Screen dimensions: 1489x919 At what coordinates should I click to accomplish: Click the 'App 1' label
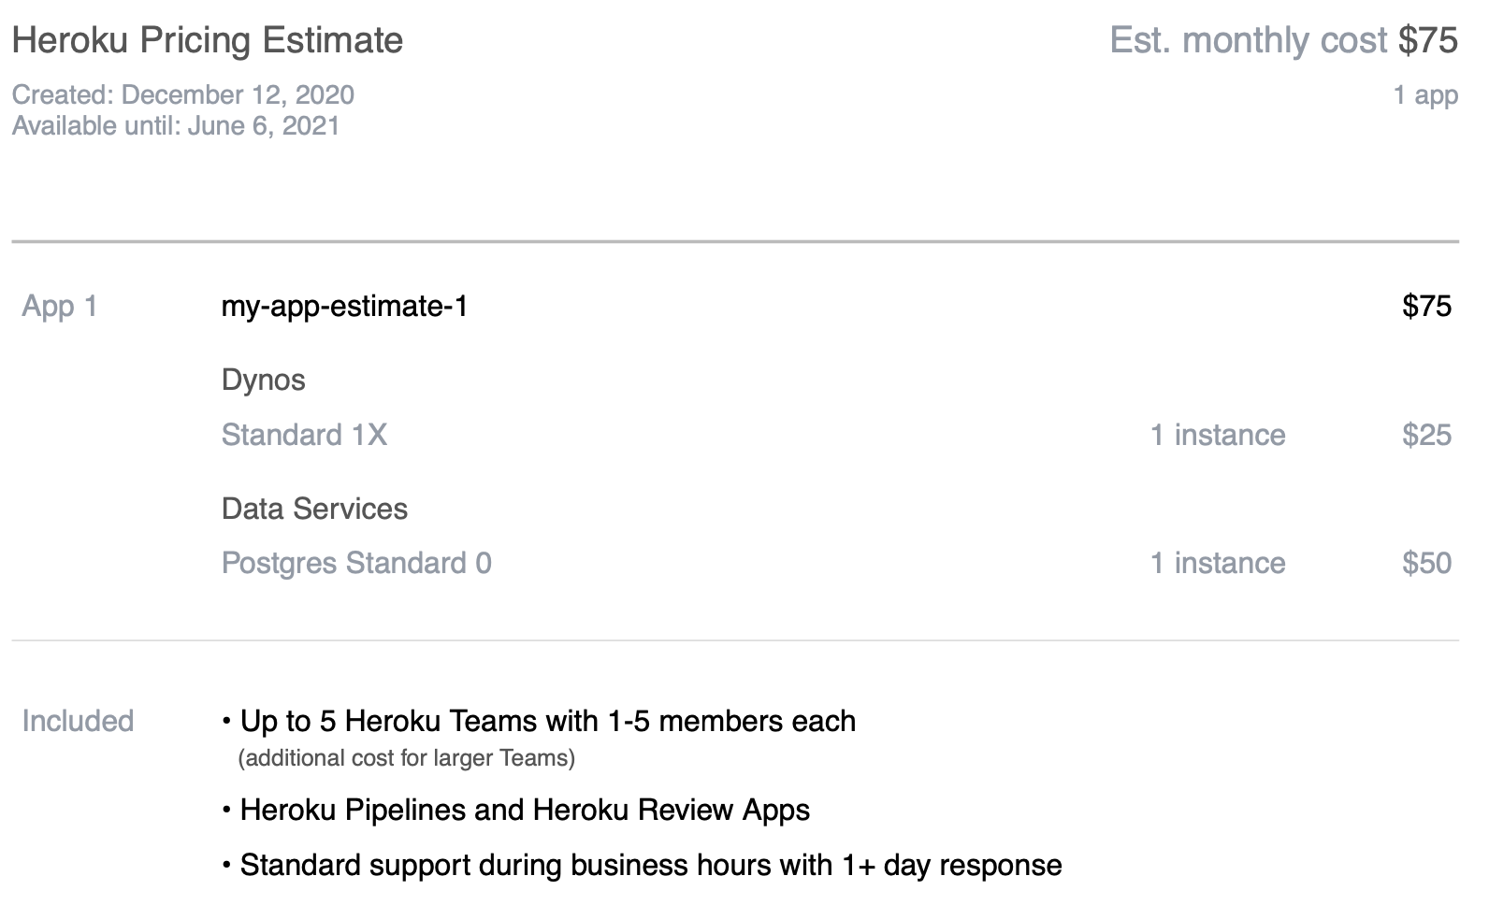(x=60, y=306)
